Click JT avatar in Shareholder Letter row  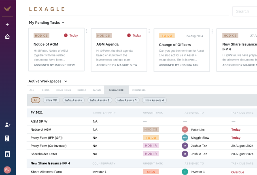[185, 154]
